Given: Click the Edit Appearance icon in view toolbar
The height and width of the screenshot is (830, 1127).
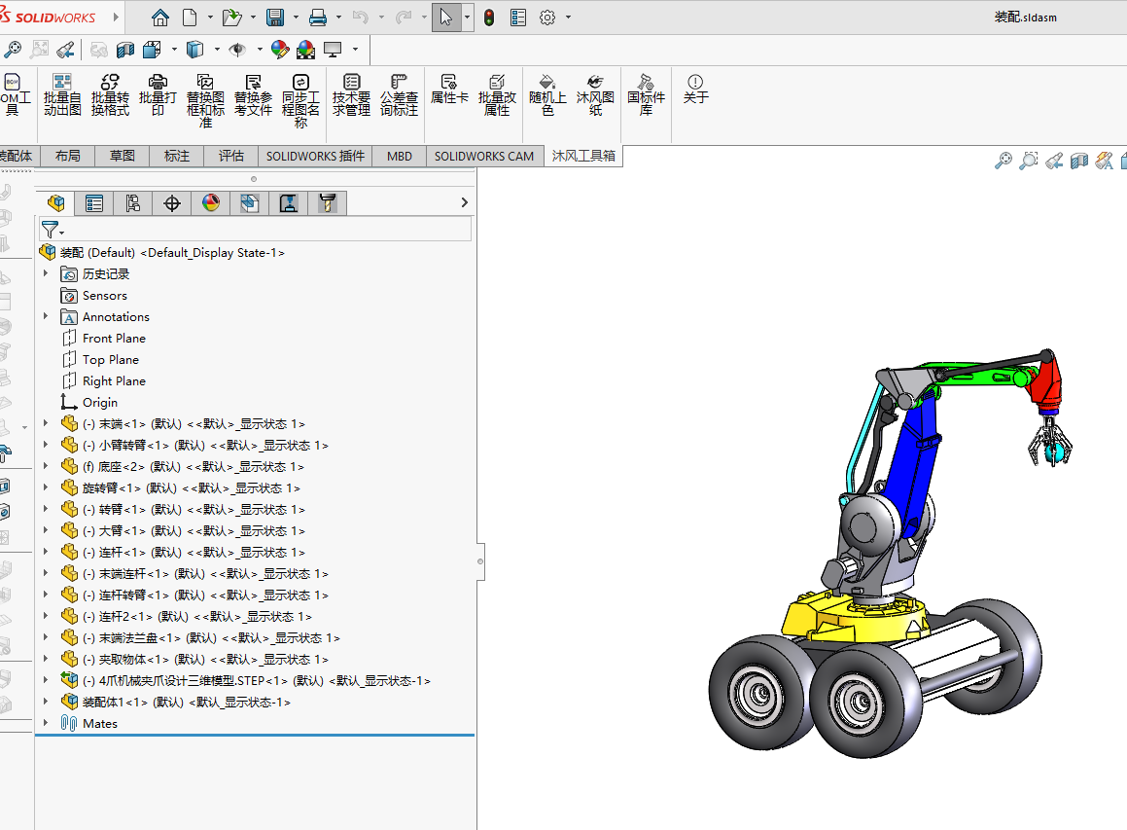Looking at the screenshot, I should (280, 50).
